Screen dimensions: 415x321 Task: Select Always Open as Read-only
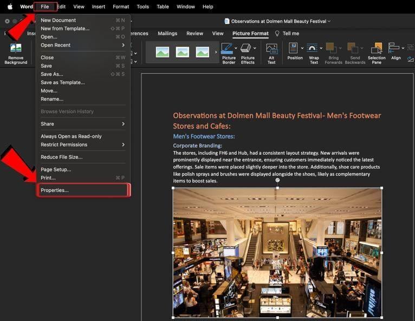(71, 136)
